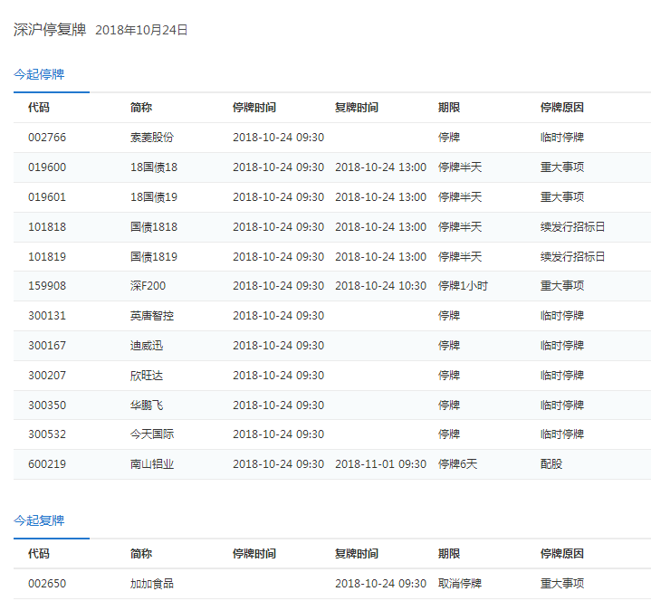Open the 18国债19 entry
Screen dimensions: 651x601
154,197
